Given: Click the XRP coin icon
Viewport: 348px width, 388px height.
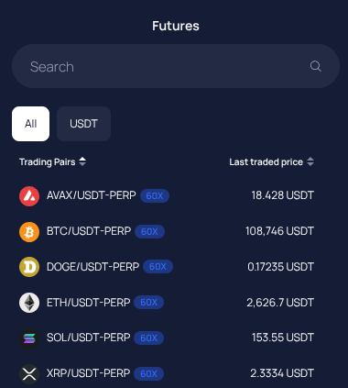Looking at the screenshot, I should (x=29, y=373).
